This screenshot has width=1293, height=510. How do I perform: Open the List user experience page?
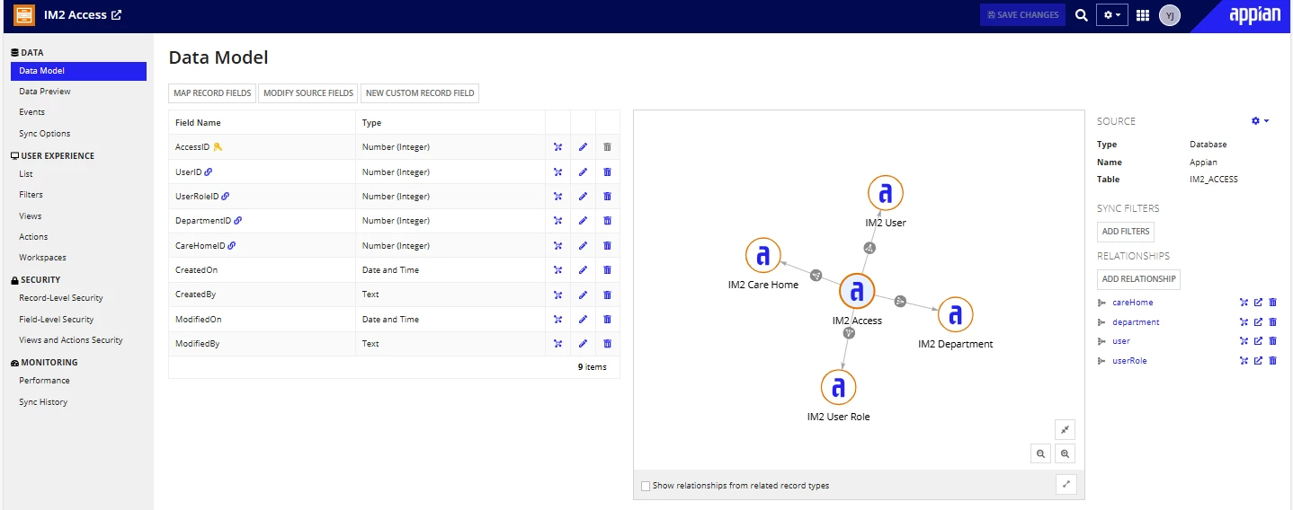pyautogui.click(x=26, y=174)
